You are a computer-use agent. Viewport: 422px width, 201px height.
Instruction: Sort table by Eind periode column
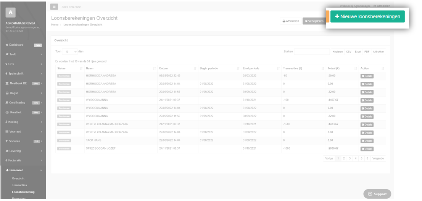(261, 69)
